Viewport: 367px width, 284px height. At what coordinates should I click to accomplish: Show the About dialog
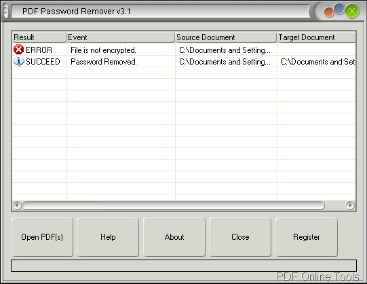pos(174,237)
